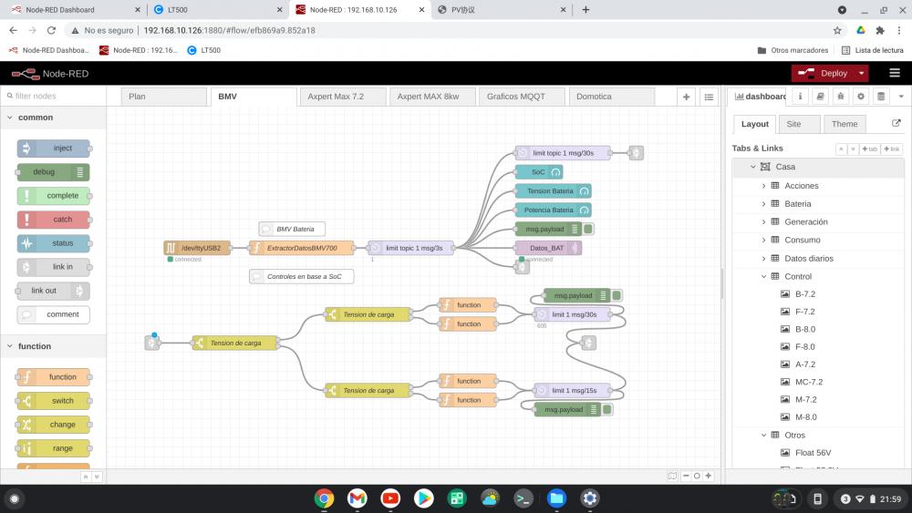The height and width of the screenshot is (513, 912).
Task: Collapse the Control group
Action: 763,276
